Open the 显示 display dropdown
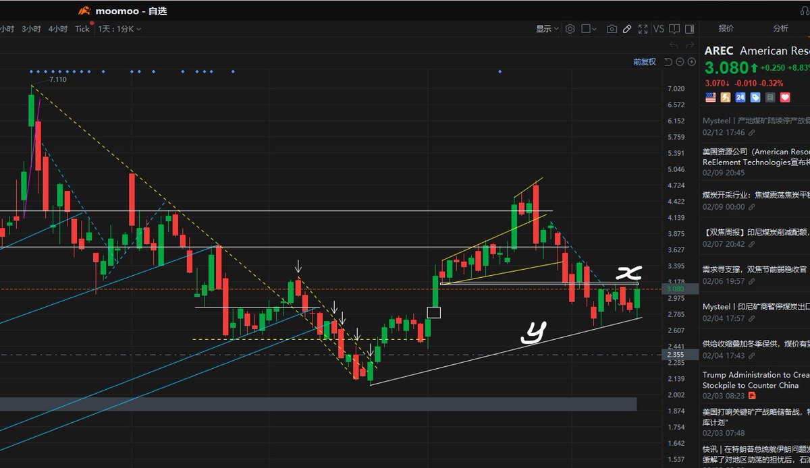Viewport: 810px width, 468px height. pos(547,29)
